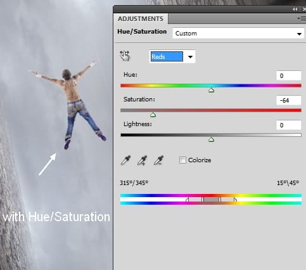
Task: Pick the Add to Sample eyedropper
Action: coord(143,160)
